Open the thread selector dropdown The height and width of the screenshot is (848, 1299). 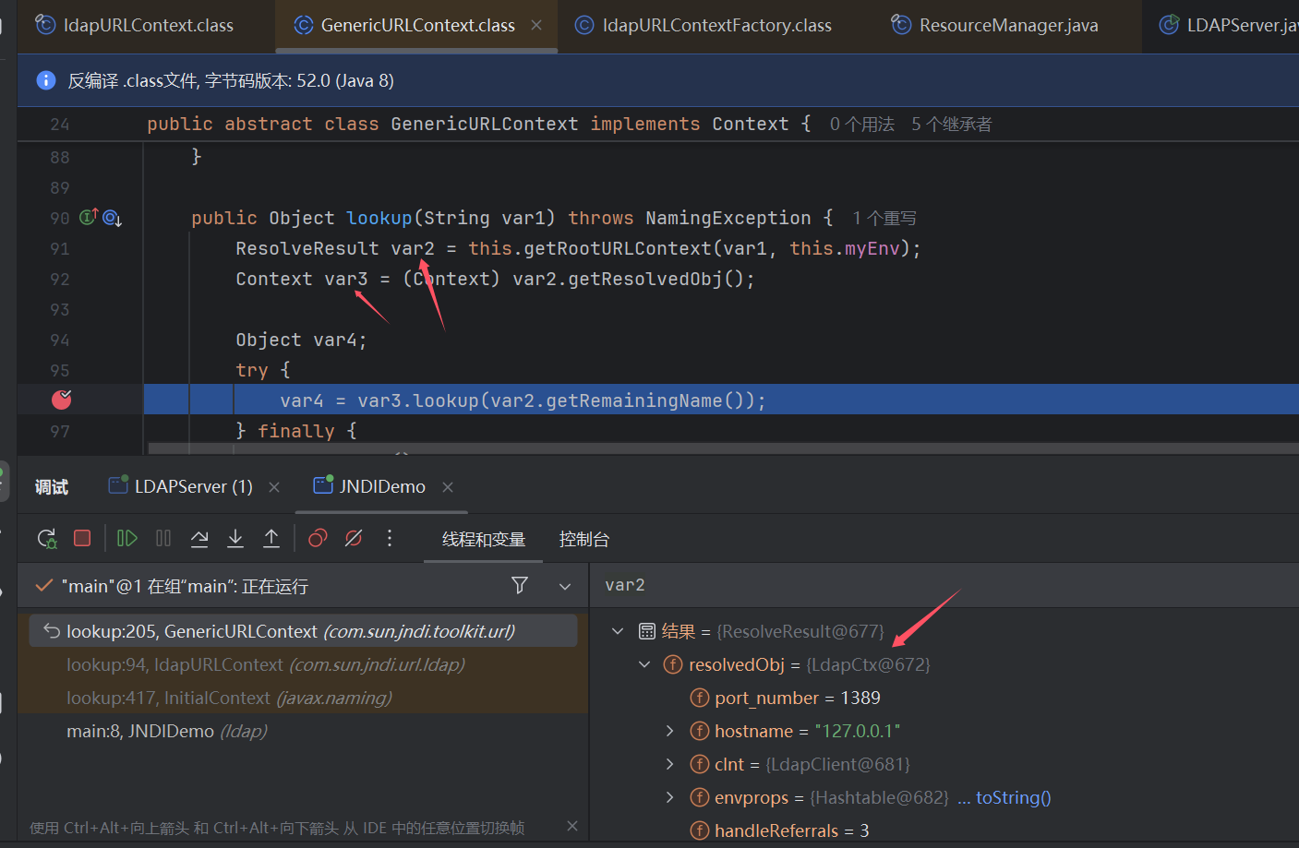click(565, 586)
